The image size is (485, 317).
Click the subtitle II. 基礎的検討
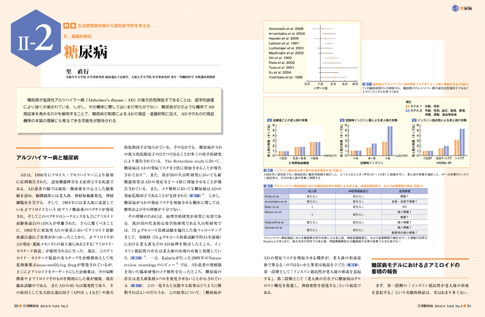tap(77, 36)
